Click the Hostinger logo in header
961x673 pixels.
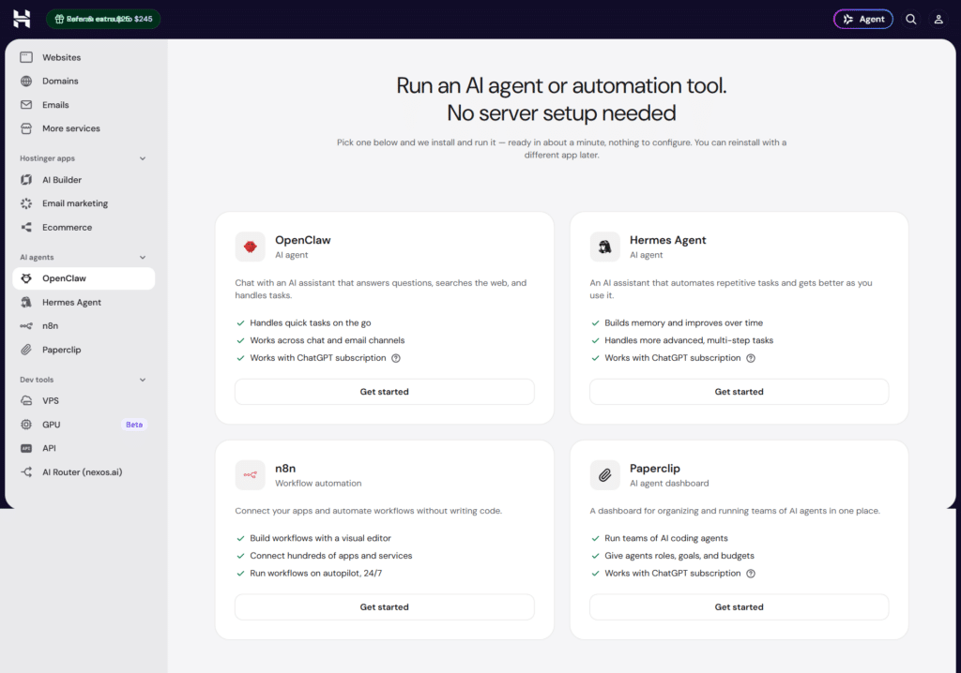[x=23, y=19]
